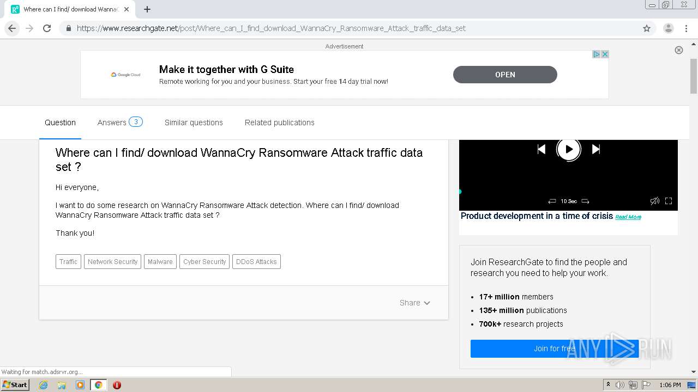698x392 pixels.
Task: Dismiss the advertisement overlay with X circle
Action: pos(679,50)
